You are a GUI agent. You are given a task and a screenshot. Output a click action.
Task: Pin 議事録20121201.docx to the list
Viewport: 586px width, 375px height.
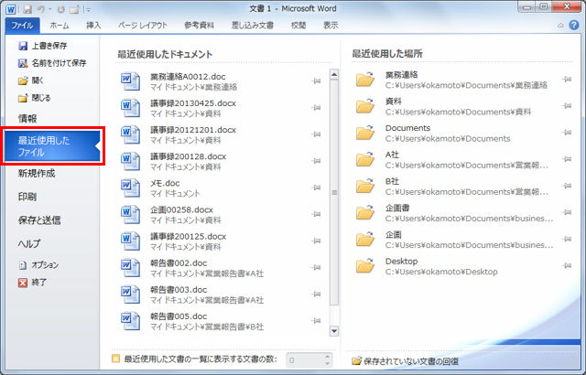pos(316,134)
